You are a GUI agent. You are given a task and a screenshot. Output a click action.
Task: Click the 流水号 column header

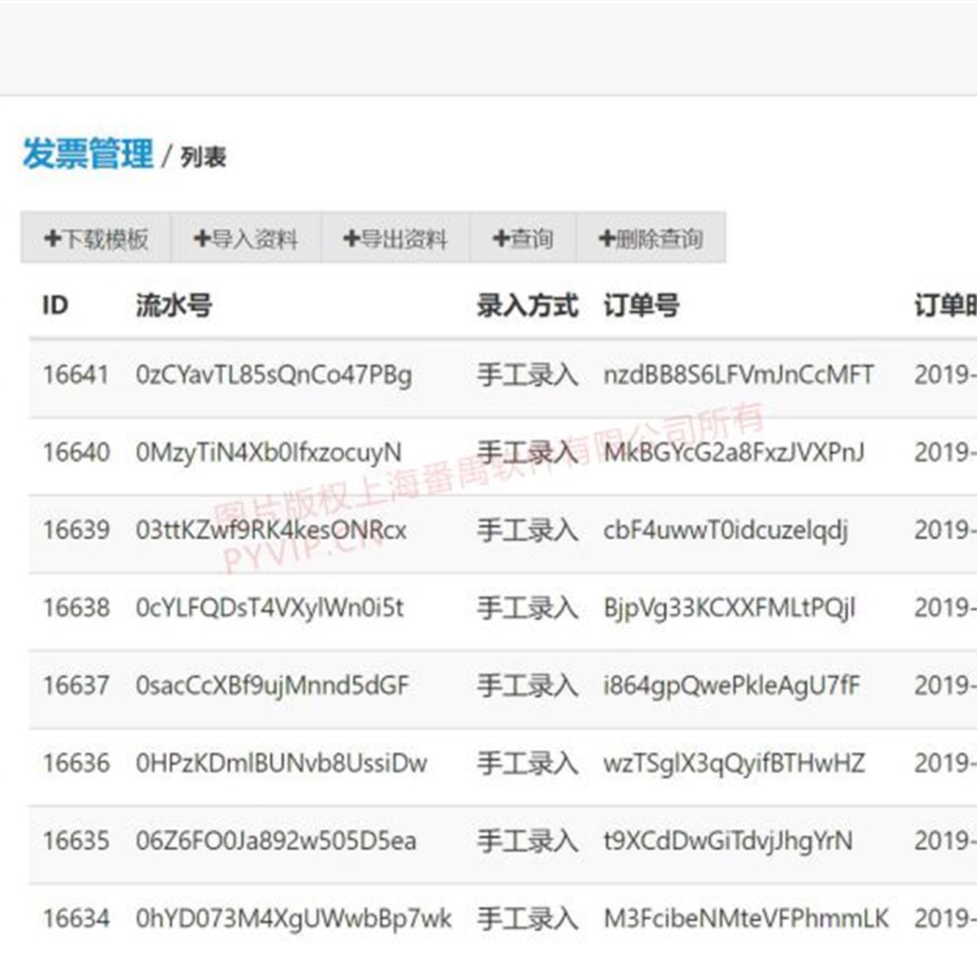[x=173, y=305]
